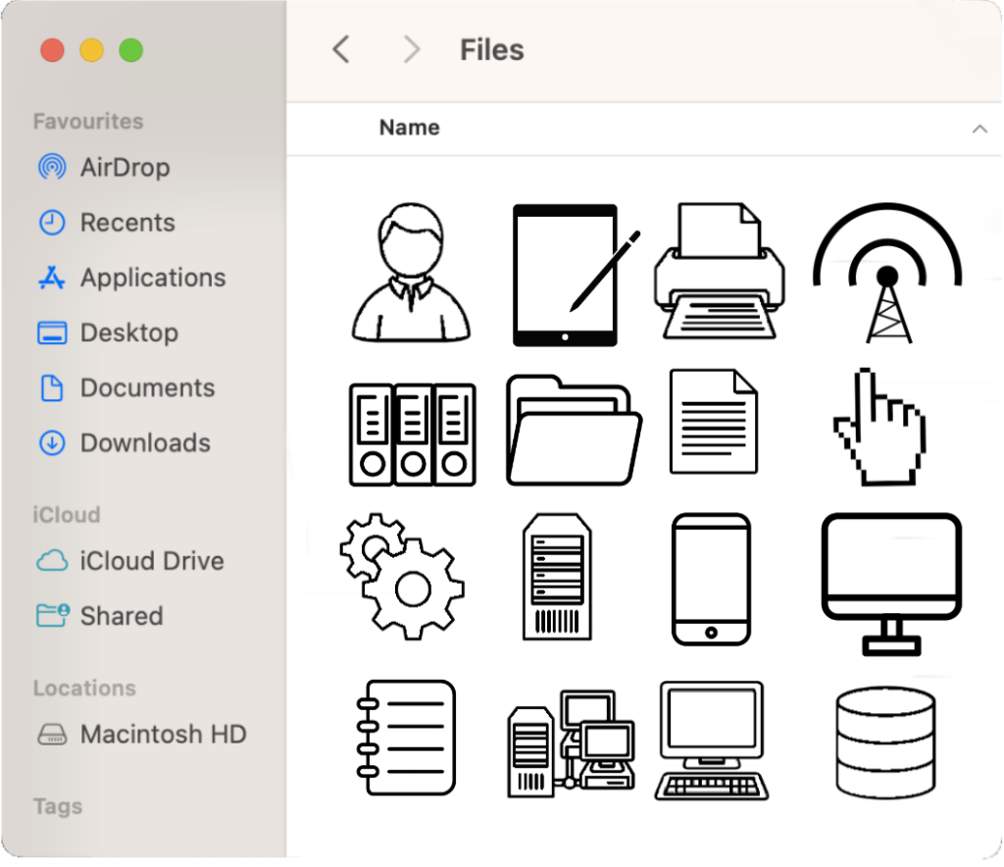1004x867 pixels.
Task: Click the Tags section heading
Action: (x=58, y=806)
